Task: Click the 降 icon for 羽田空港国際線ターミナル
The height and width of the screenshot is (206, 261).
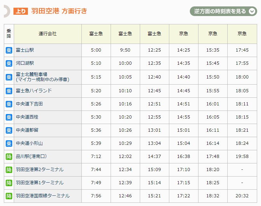Action: point(9,196)
